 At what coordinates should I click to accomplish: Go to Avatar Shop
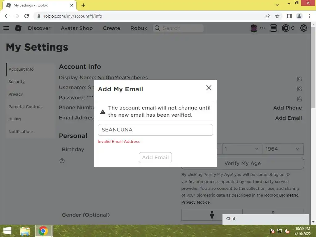pos(77,28)
